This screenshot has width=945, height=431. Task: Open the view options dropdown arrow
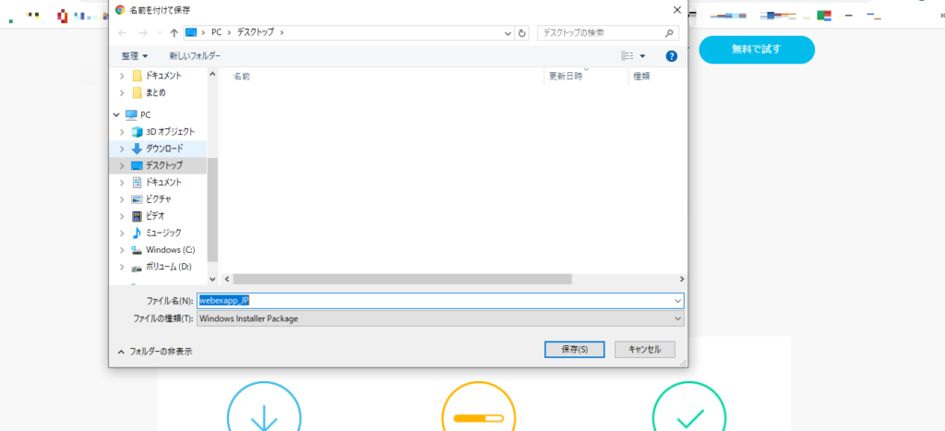point(642,56)
